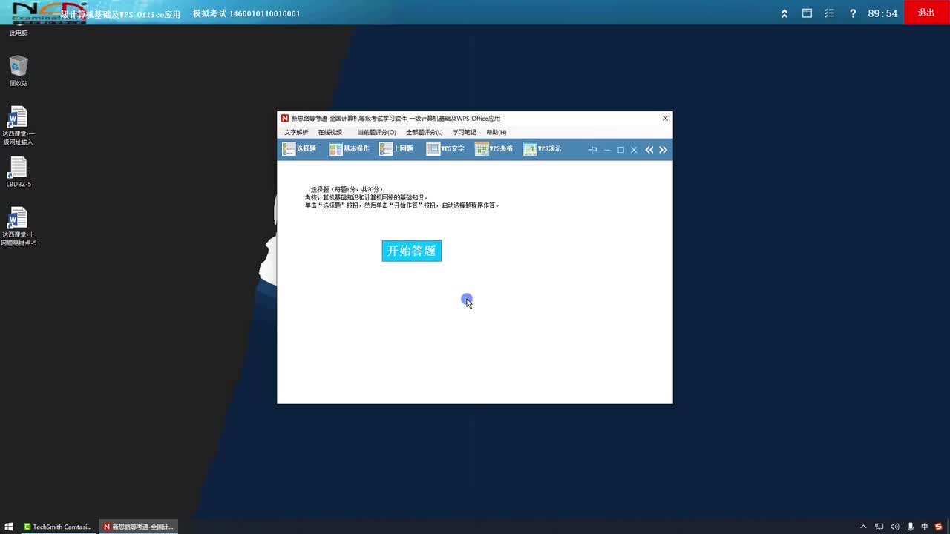Switch to the WPS演示 section
950x534 pixels.
click(x=543, y=149)
